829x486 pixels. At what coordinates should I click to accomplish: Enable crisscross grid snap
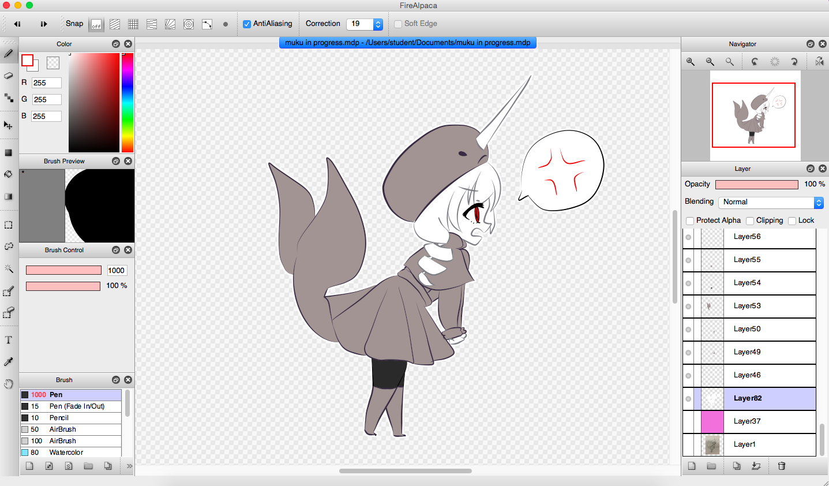(x=133, y=24)
